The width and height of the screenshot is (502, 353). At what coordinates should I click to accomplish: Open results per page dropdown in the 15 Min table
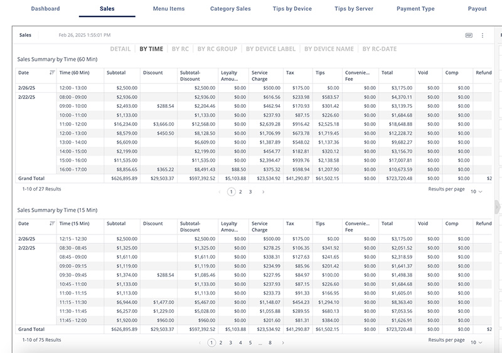pyautogui.click(x=476, y=342)
